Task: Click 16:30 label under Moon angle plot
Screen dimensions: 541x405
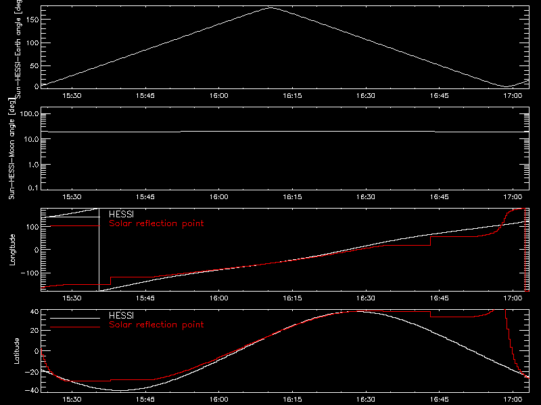Action: [366, 197]
